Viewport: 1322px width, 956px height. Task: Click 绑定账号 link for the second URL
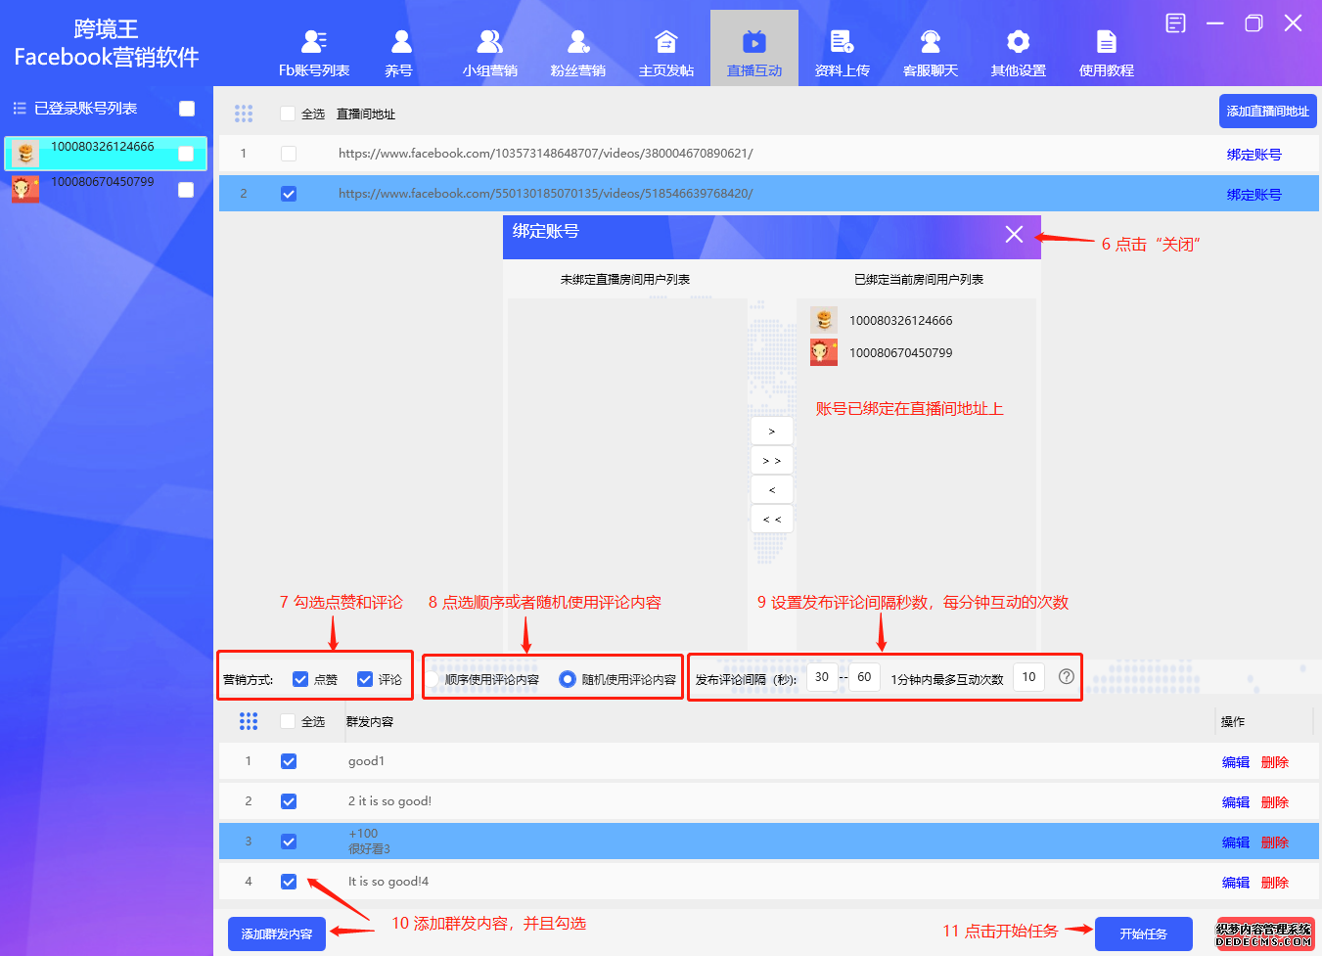click(x=1254, y=195)
